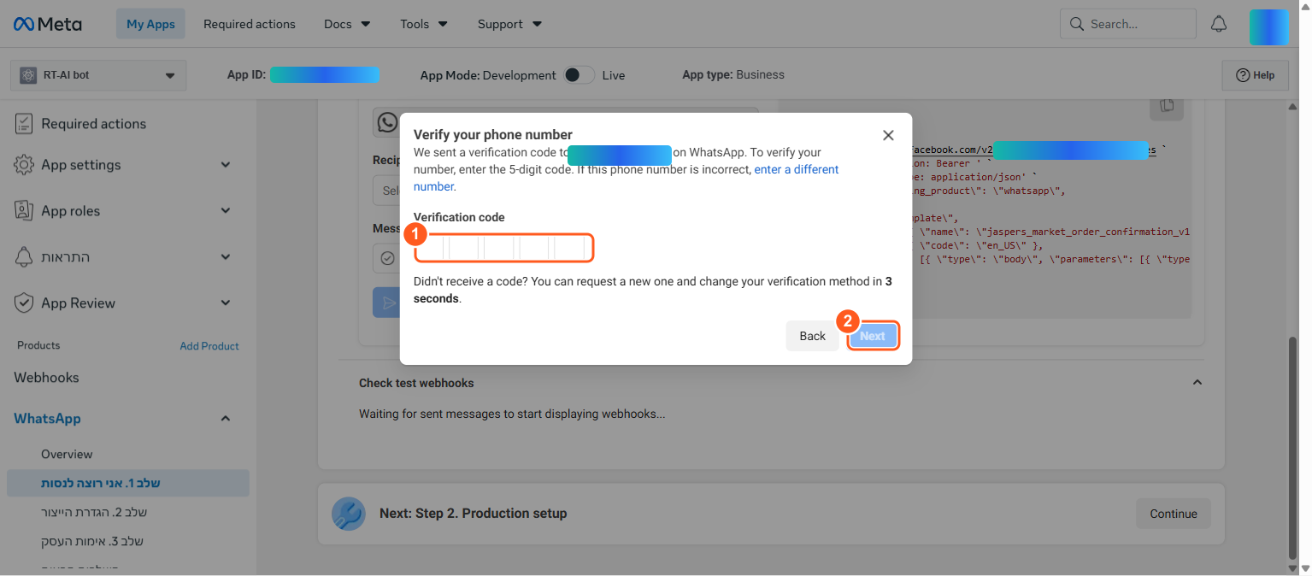Click the "Verify your phone number" heading

493,135
